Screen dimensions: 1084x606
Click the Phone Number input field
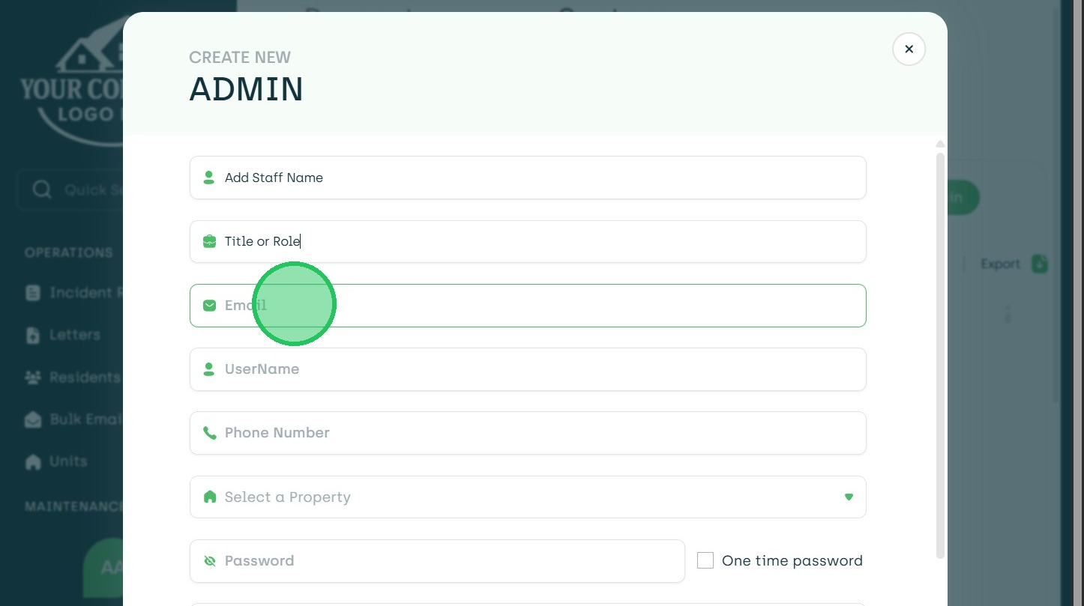[x=540, y=433]
